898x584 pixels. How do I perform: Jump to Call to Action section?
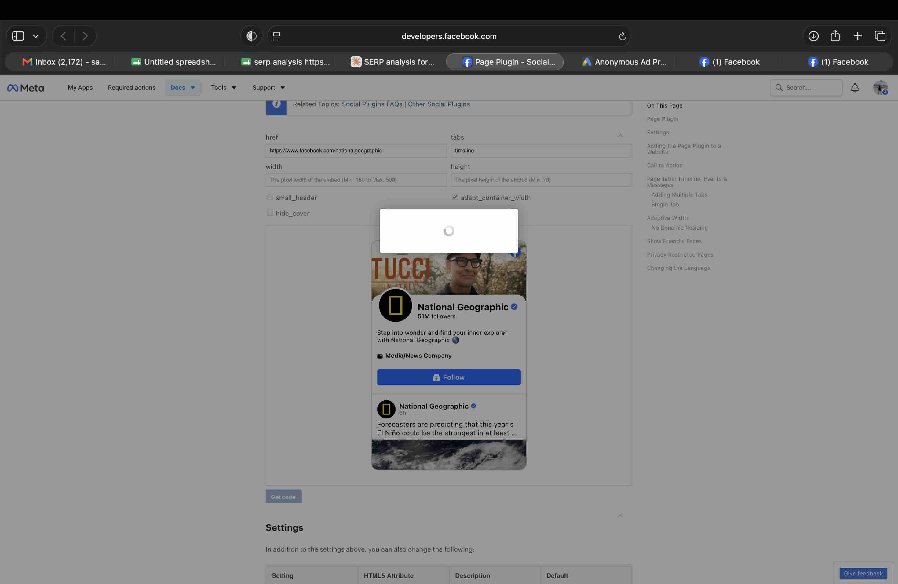(664, 165)
